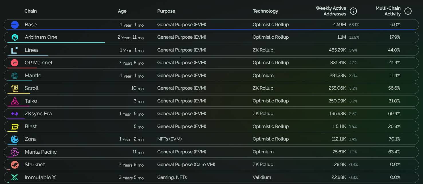
Task: Click Arbitrum One's 13.9% share value
Action: (x=354, y=37)
